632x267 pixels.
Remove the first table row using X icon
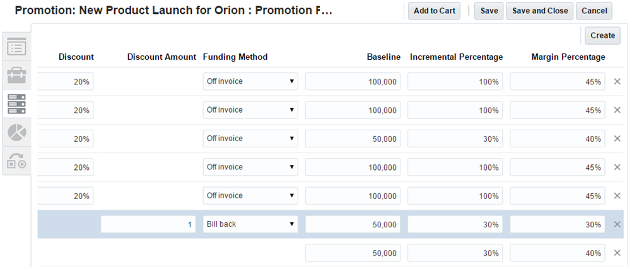pos(617,81)
